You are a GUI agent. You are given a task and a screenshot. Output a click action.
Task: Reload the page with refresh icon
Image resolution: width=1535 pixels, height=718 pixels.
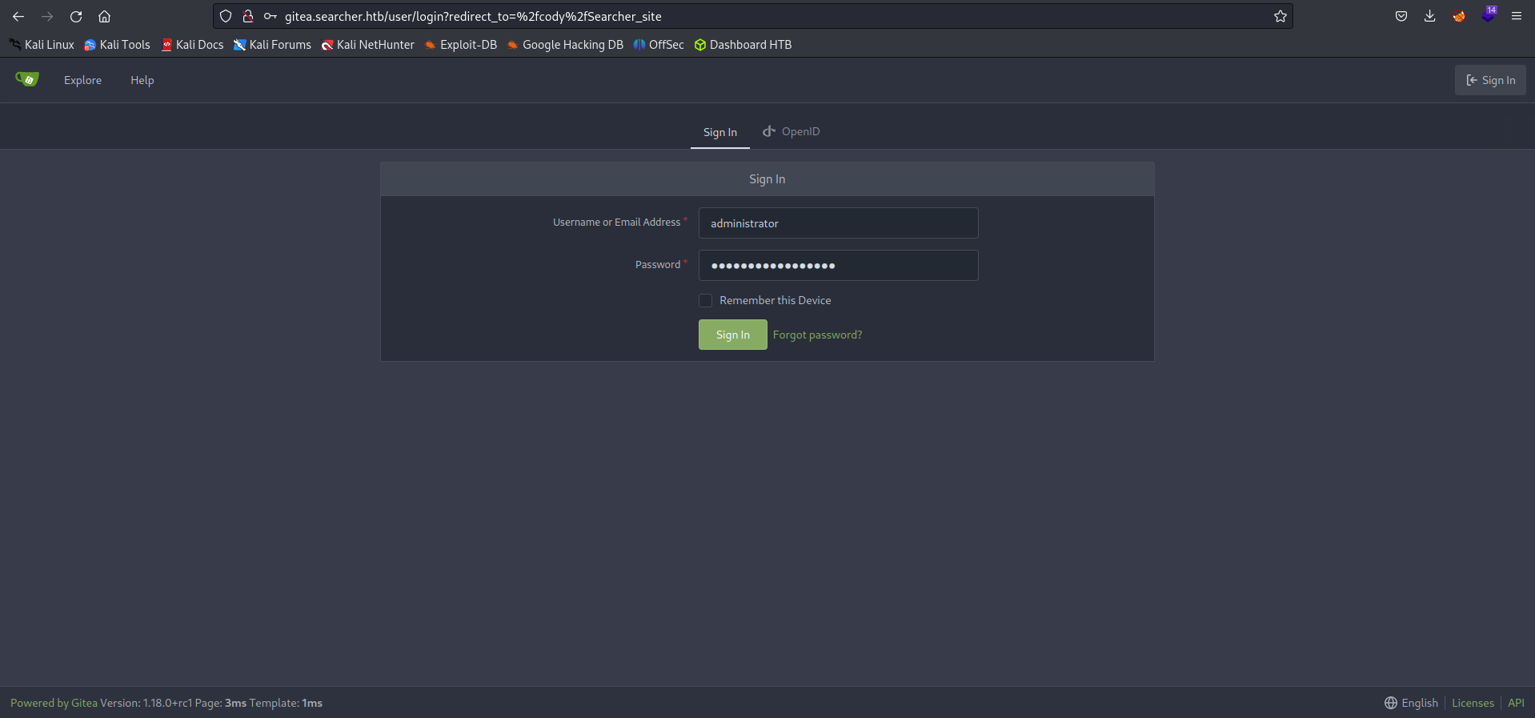pos(76,17)
